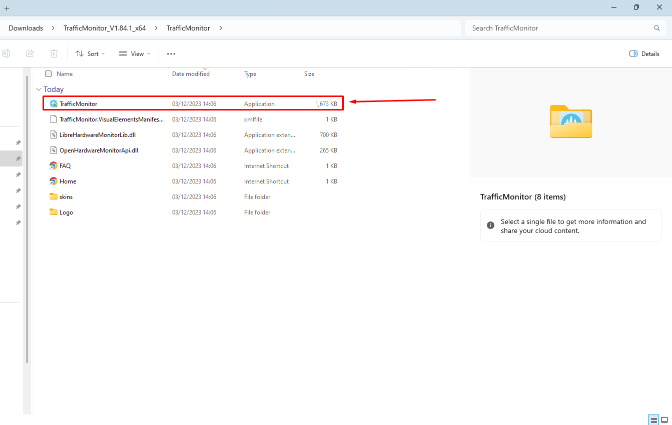Switch to large thumbnails view toggle

[x=664, y=419]
